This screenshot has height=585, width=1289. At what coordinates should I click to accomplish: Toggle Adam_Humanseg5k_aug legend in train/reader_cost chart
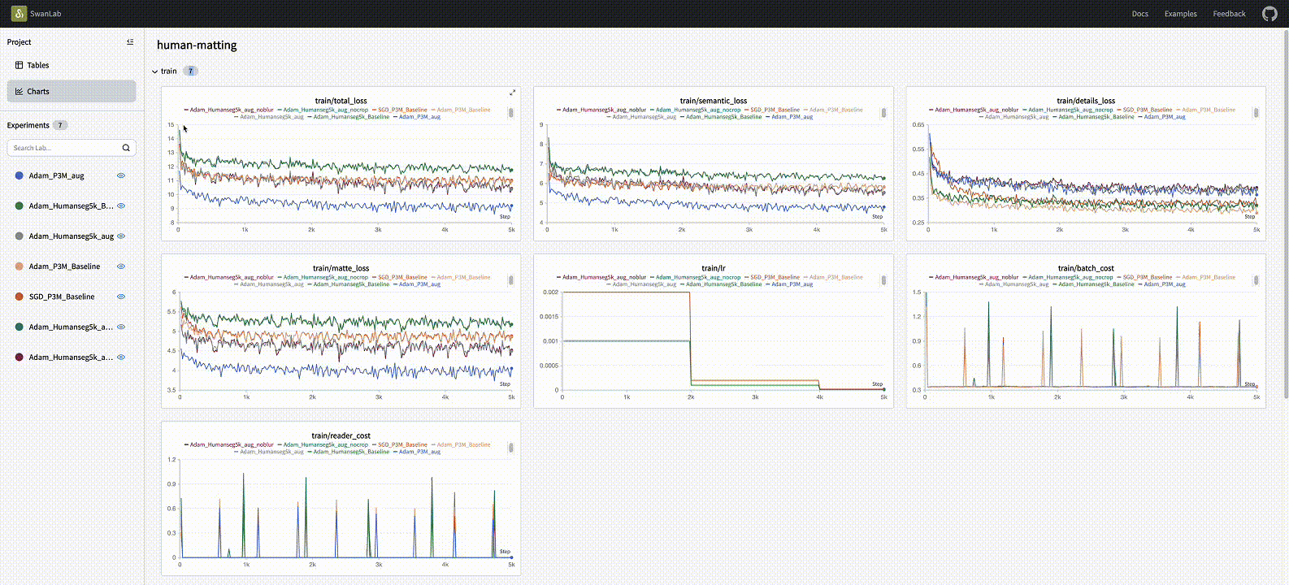point(269,452)
